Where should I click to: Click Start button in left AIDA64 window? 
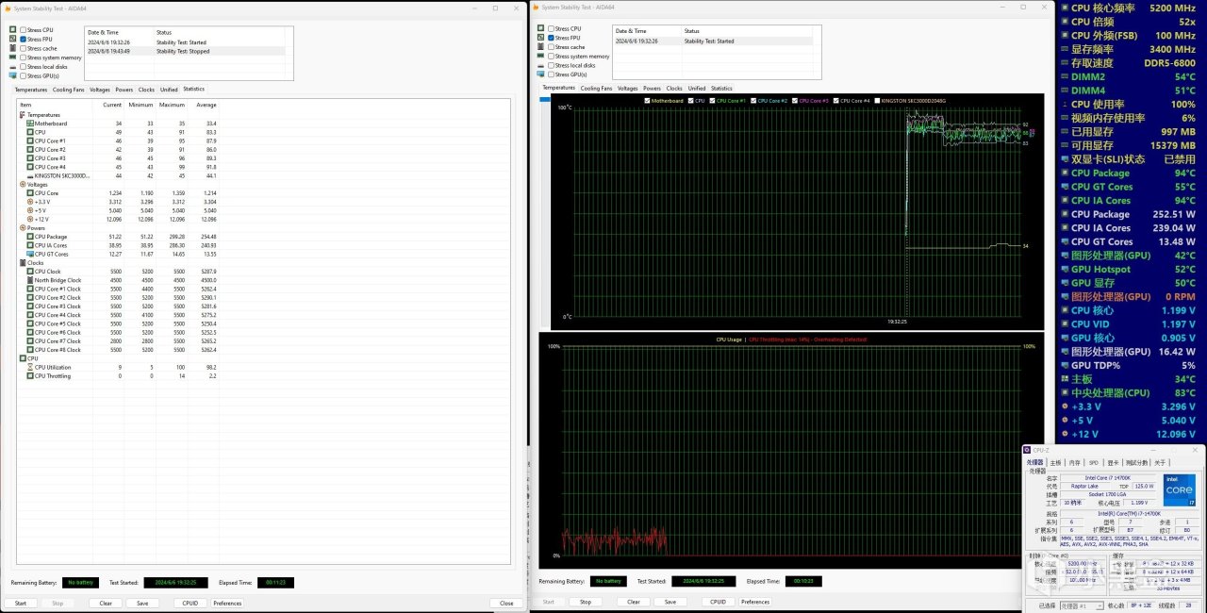click(20, 603)
